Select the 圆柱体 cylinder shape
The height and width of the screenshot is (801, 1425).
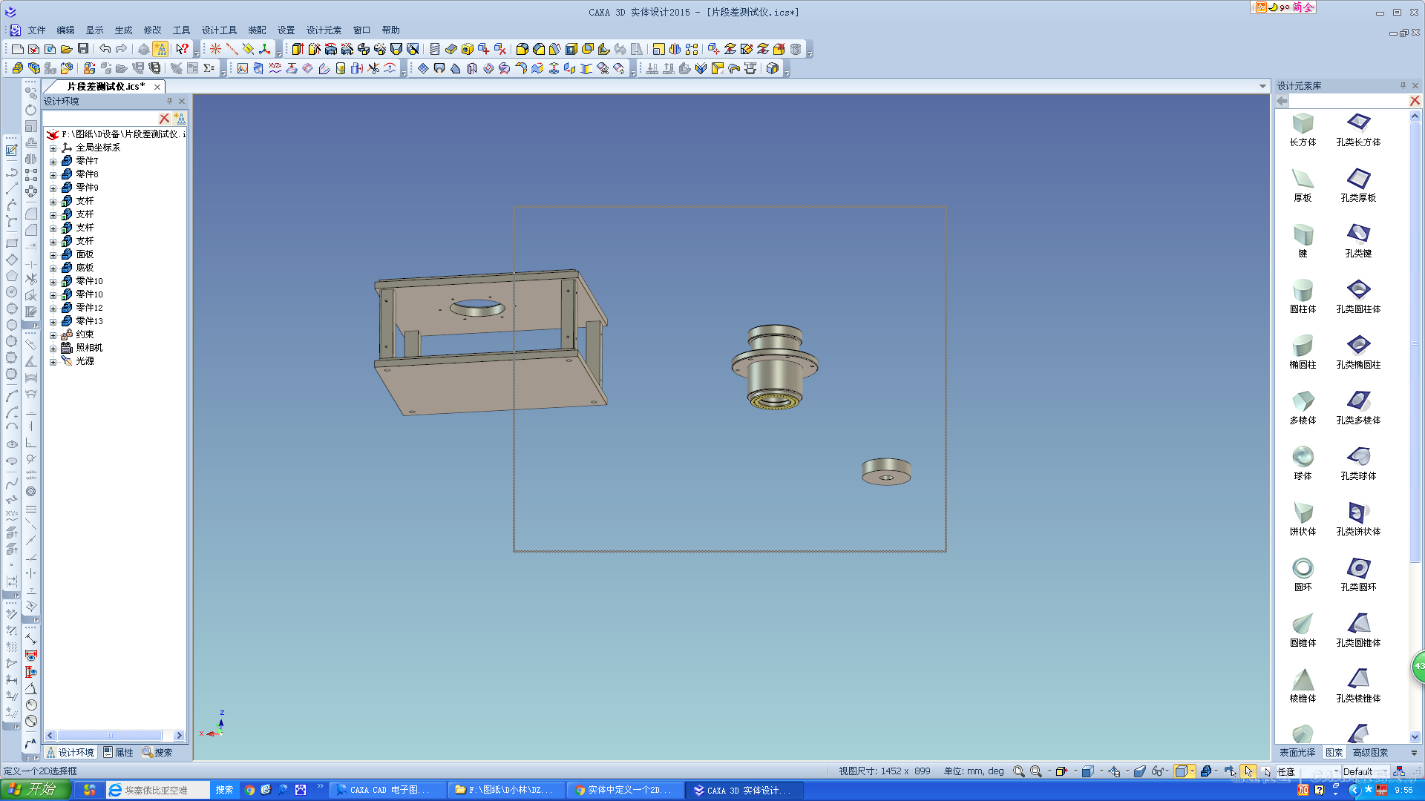point(1303,297)
